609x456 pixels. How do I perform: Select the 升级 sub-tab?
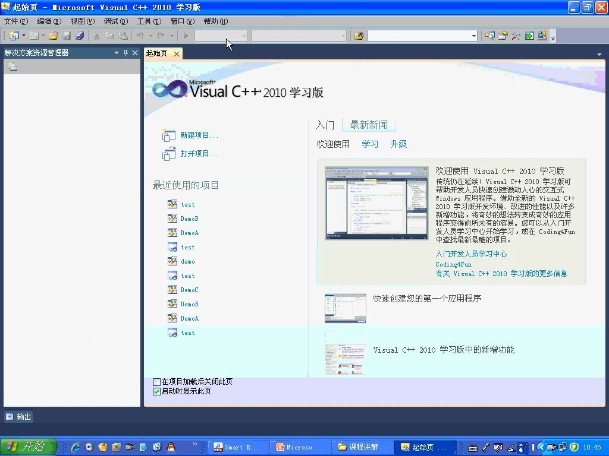[398, 144]
